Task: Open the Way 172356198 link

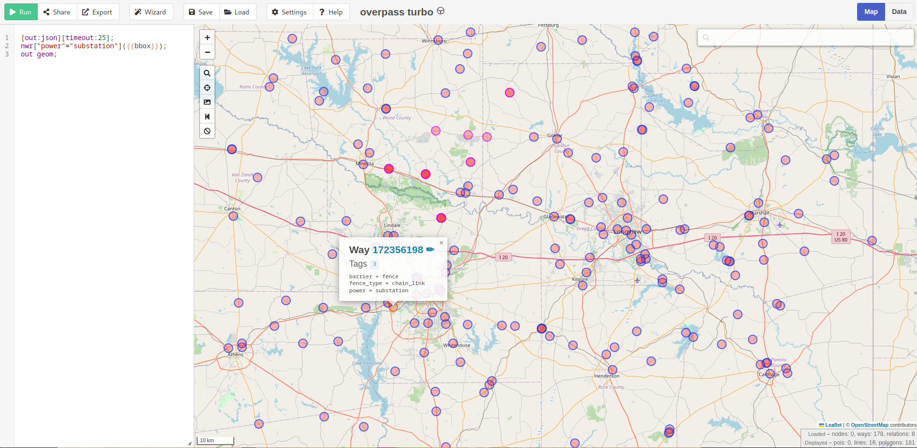Action: coord(398,250)
